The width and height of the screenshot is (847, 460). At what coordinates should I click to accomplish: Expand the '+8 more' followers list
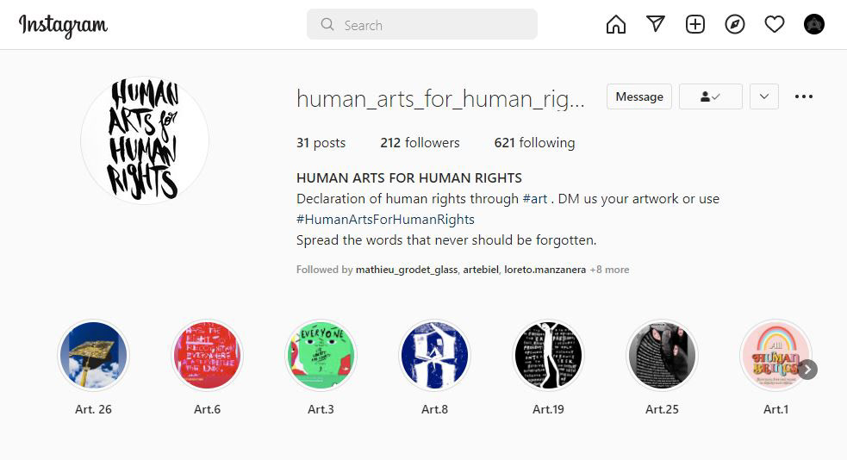pyautogui.click(x=609, y=270)
